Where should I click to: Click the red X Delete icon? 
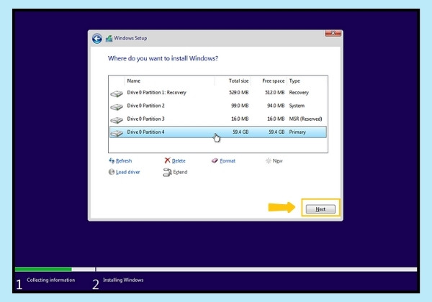[167, 160]
